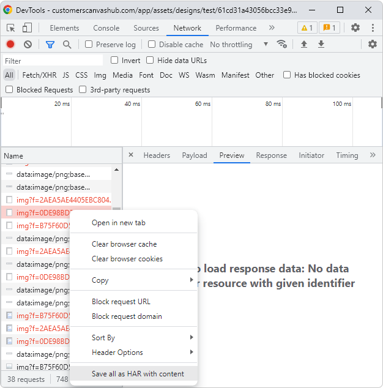Filter requests by JS type
This screenshot has width=383, height=388.
tap(66, 75)
